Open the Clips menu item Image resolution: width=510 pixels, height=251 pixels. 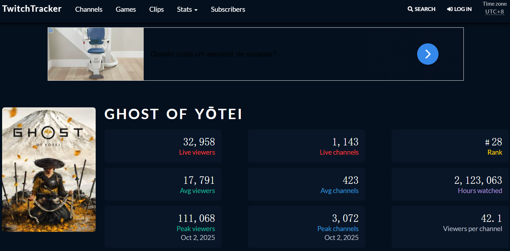click(156, 10)
